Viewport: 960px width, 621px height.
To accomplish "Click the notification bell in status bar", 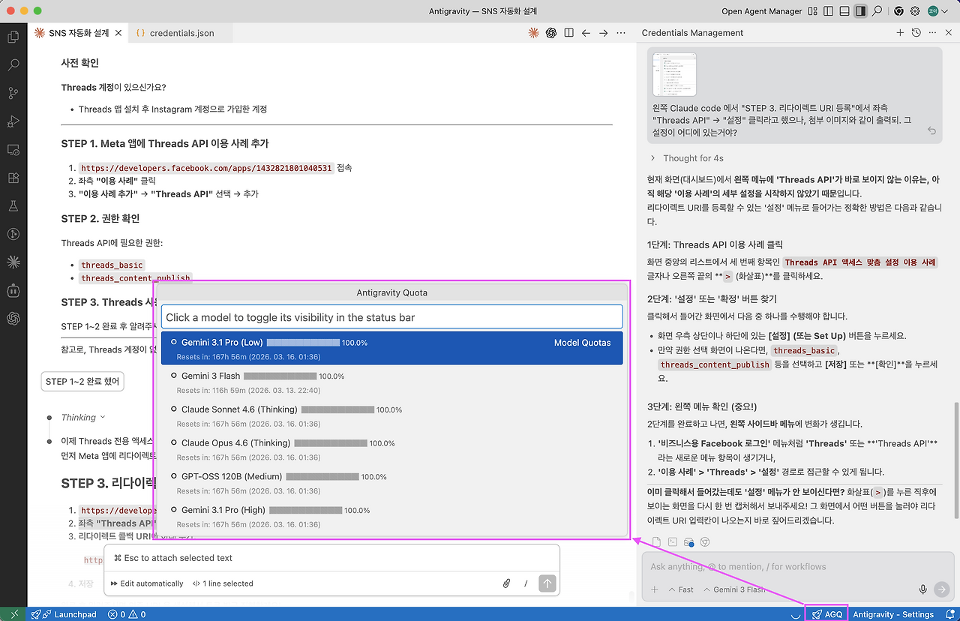I will tap(949, 614).
